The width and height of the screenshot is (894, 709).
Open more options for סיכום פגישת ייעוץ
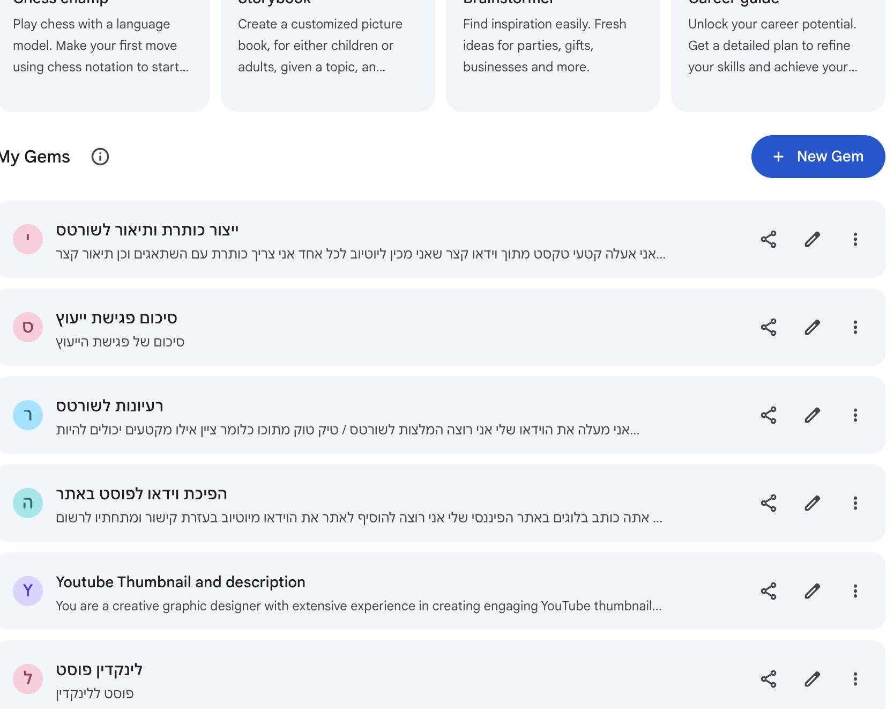click(855, 327)
